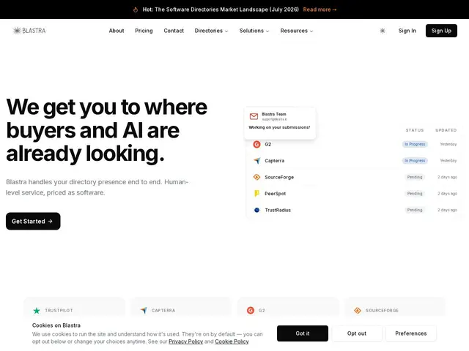The image size is (469, 351).
Task: Open the Pricing page
Action: click(144, 31)
